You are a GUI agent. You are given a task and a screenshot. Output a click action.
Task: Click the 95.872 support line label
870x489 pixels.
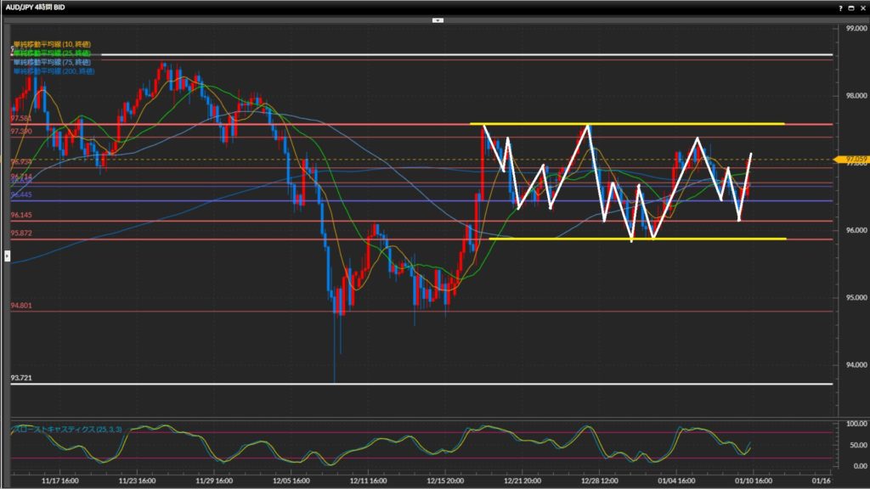pos(21,233)
